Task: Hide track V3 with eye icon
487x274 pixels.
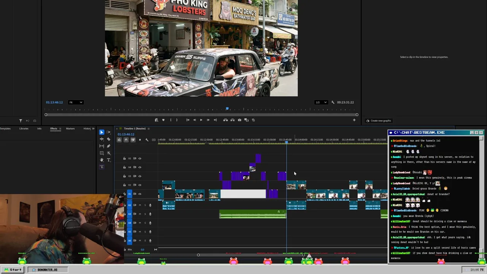Action: (140, 176)
